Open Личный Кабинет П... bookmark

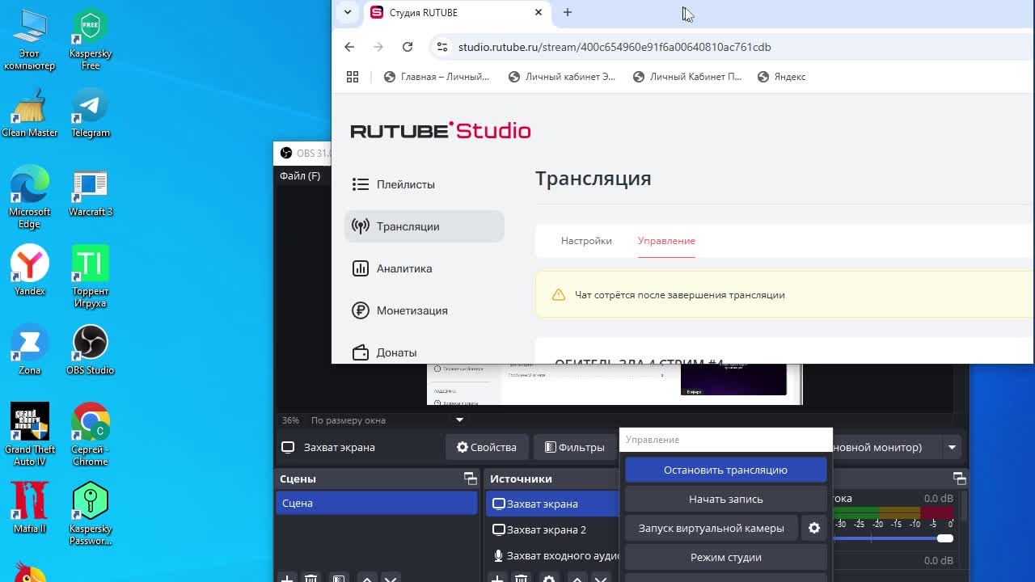tap(687, 77)
